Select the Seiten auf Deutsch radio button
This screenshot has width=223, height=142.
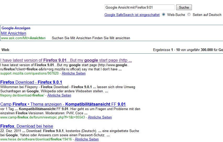coord(189,15)
